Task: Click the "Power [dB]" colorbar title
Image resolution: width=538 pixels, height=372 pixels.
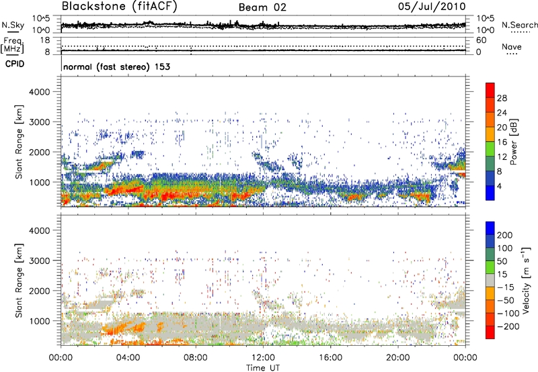Action: (x=514, y=142)
